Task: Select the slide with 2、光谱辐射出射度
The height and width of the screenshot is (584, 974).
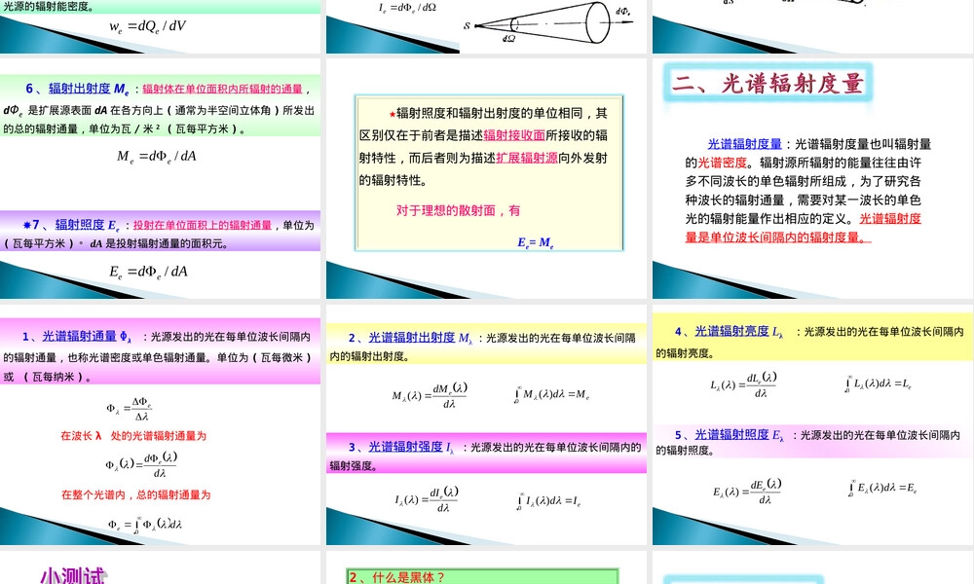Action: (486, 424)
